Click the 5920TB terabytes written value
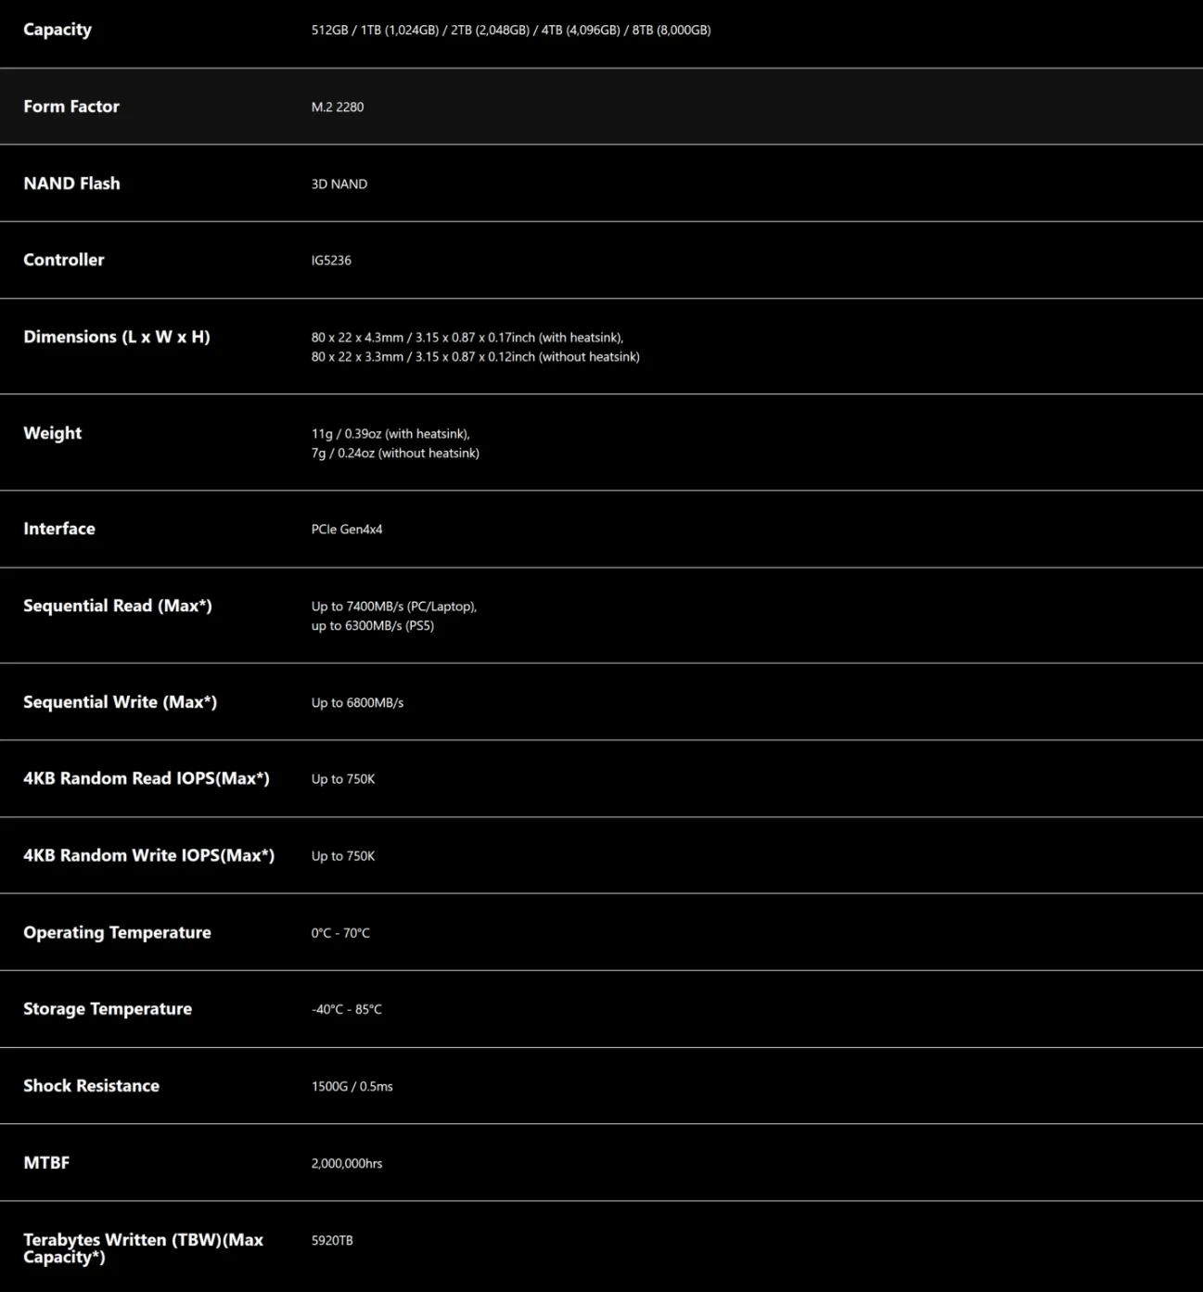This screenshot has width=1203, height=1292. point(332,1241)
